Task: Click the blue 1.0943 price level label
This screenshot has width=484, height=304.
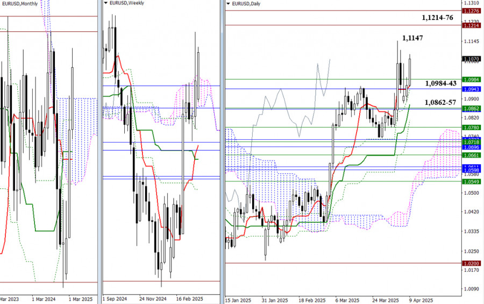Action: pyautogui.click(x=471, y=89)
